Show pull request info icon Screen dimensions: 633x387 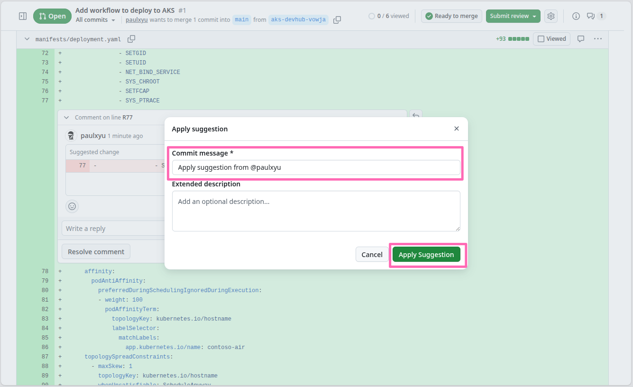pyautogui.click(x=576, y=16)
